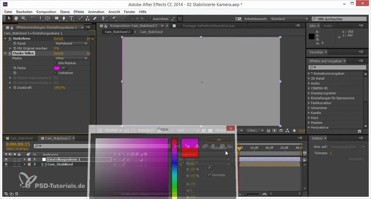This screenshot has width=371, height=199.
Task: Enable the Alle Masken checkbox
Action: click(56, 63)
